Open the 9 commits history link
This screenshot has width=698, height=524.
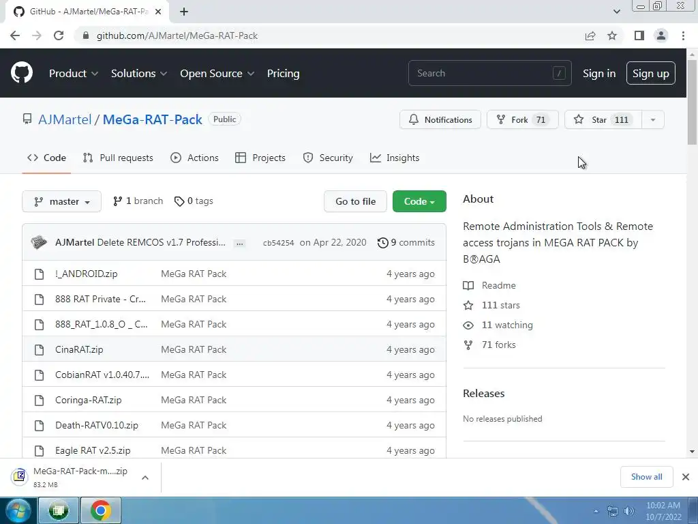pos(406,242)
